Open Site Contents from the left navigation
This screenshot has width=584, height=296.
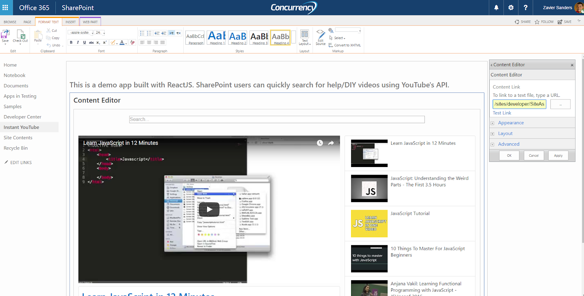(x=18, y=138)
